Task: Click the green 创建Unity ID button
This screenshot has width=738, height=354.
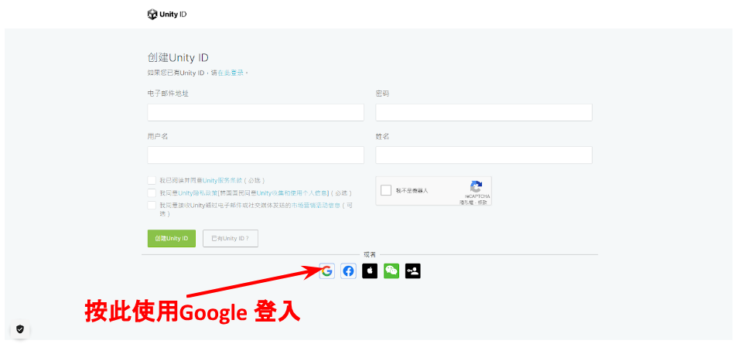Action: pos(171,238)
